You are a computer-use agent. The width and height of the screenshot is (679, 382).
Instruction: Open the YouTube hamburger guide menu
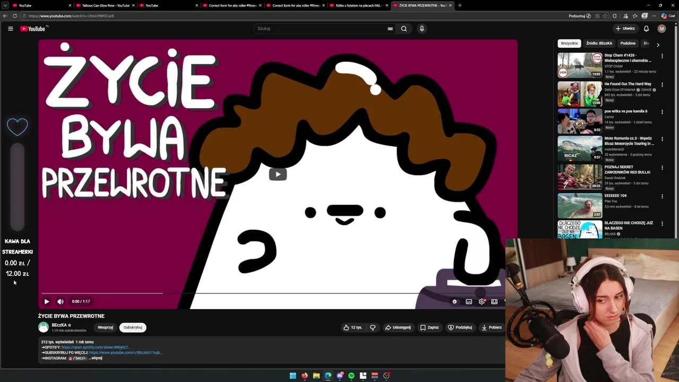pyautogui.click(x=10, y=29)
